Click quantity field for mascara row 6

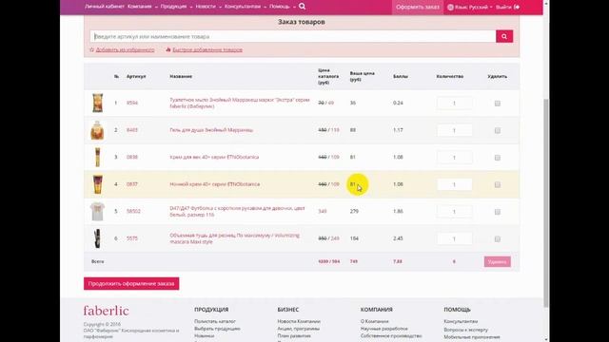click(x=454, y=238)
